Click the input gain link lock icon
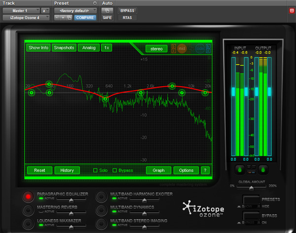 point(240,169)
